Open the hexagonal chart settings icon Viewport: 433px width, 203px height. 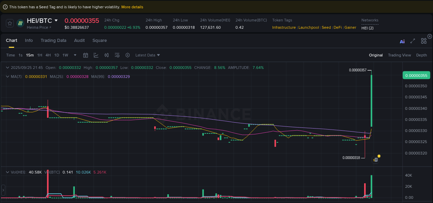(x=127, y=55)
